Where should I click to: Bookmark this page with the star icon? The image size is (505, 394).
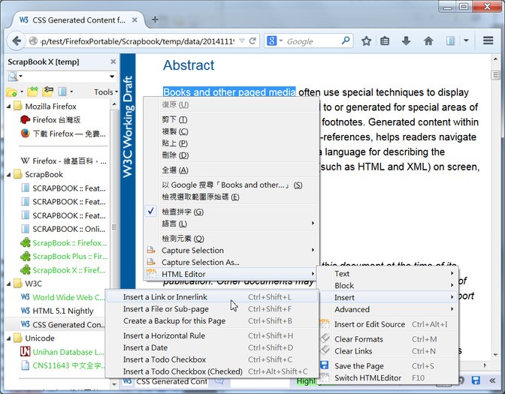point(366,41)
